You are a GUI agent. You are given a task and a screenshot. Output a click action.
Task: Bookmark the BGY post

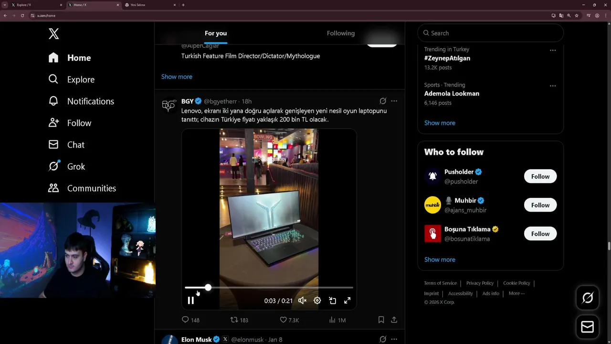pyautogui.click(x=381, y=320)
